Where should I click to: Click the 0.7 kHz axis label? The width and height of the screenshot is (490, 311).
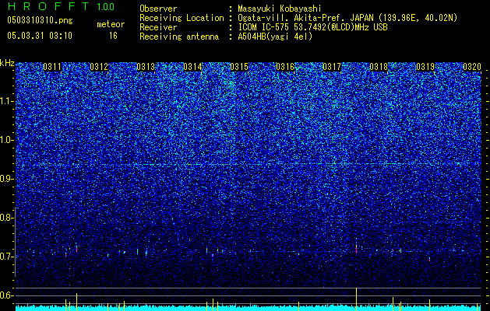coord(6,257)
